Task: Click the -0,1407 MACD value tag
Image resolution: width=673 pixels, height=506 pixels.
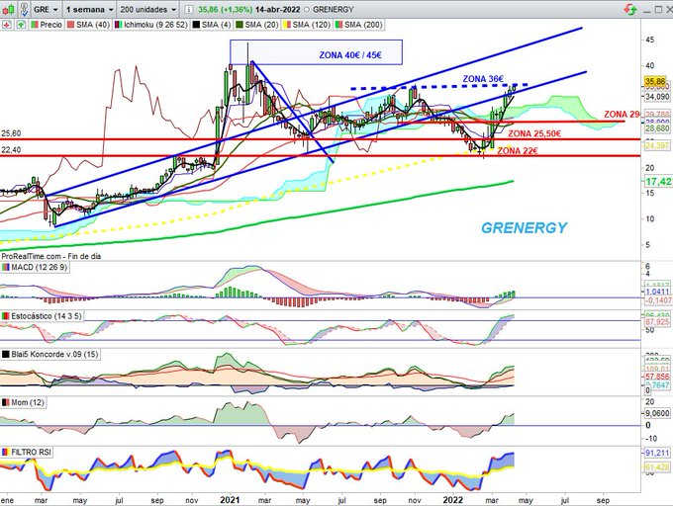Action: 658,300
